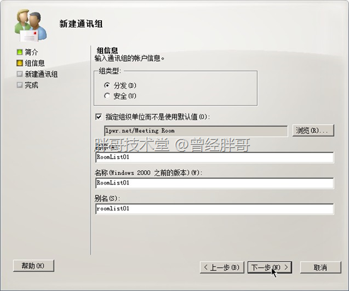Image resolution: width=349 pixels, height=291 pixels.
Task: Select the 组信息 step indicator
Action: click(x=20, y=63)
